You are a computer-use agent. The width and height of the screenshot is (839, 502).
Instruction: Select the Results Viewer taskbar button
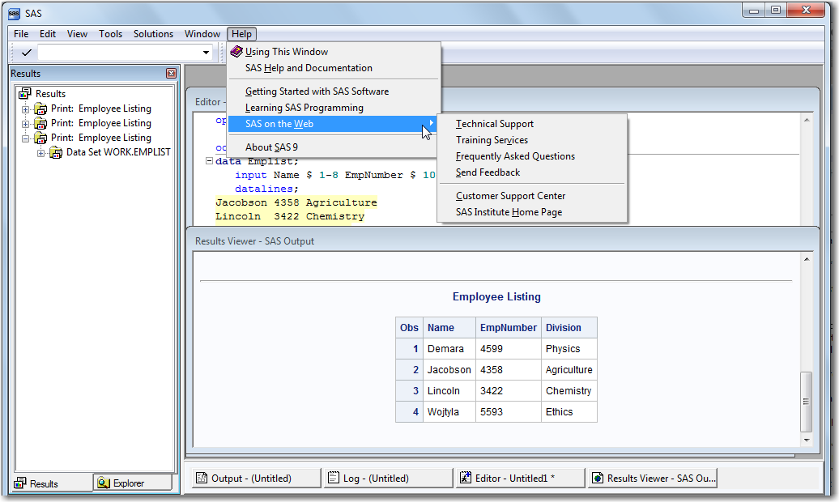click(653, 479)
